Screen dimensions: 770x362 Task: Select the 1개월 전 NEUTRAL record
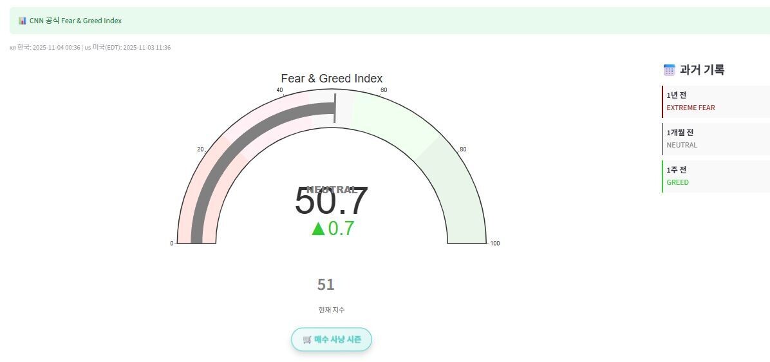(x=715, y=139)
